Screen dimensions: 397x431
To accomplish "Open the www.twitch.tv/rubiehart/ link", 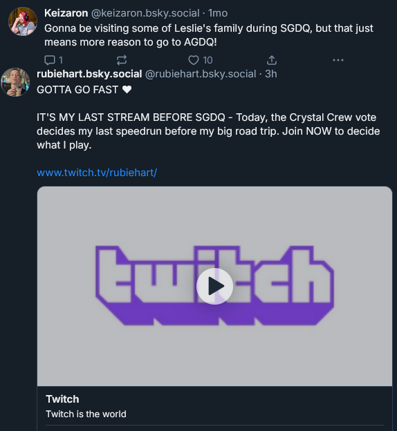I will click(x=97, y=173).
